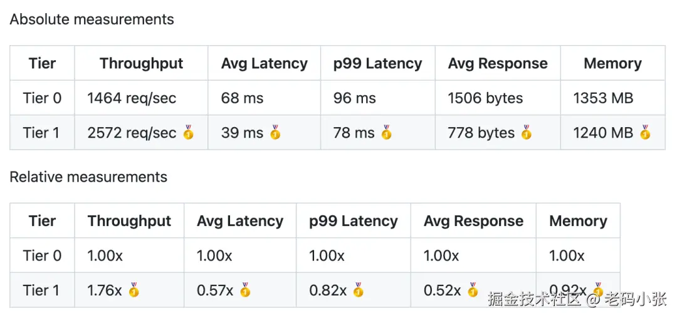Click the medal icon beside 0.82x
Screen dimensions: 677x318
[x=358, y=290]
